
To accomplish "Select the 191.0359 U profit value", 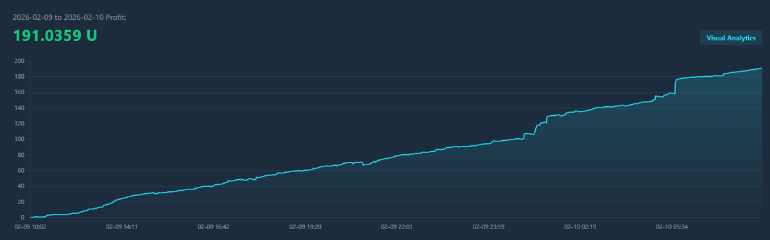I will (55, 36).
